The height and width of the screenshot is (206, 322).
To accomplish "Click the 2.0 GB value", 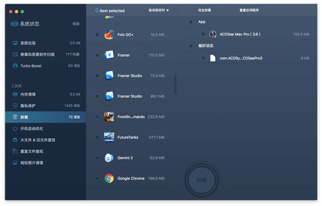I will [75, 43].
